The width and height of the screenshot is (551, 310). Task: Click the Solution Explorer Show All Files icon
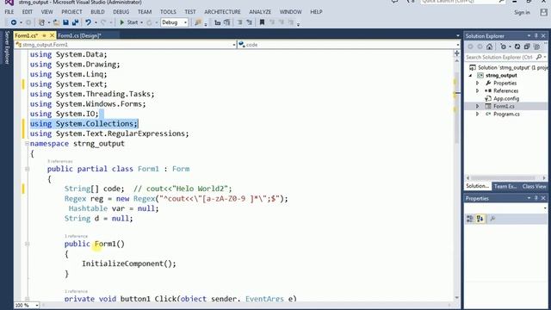pos(536,46)
